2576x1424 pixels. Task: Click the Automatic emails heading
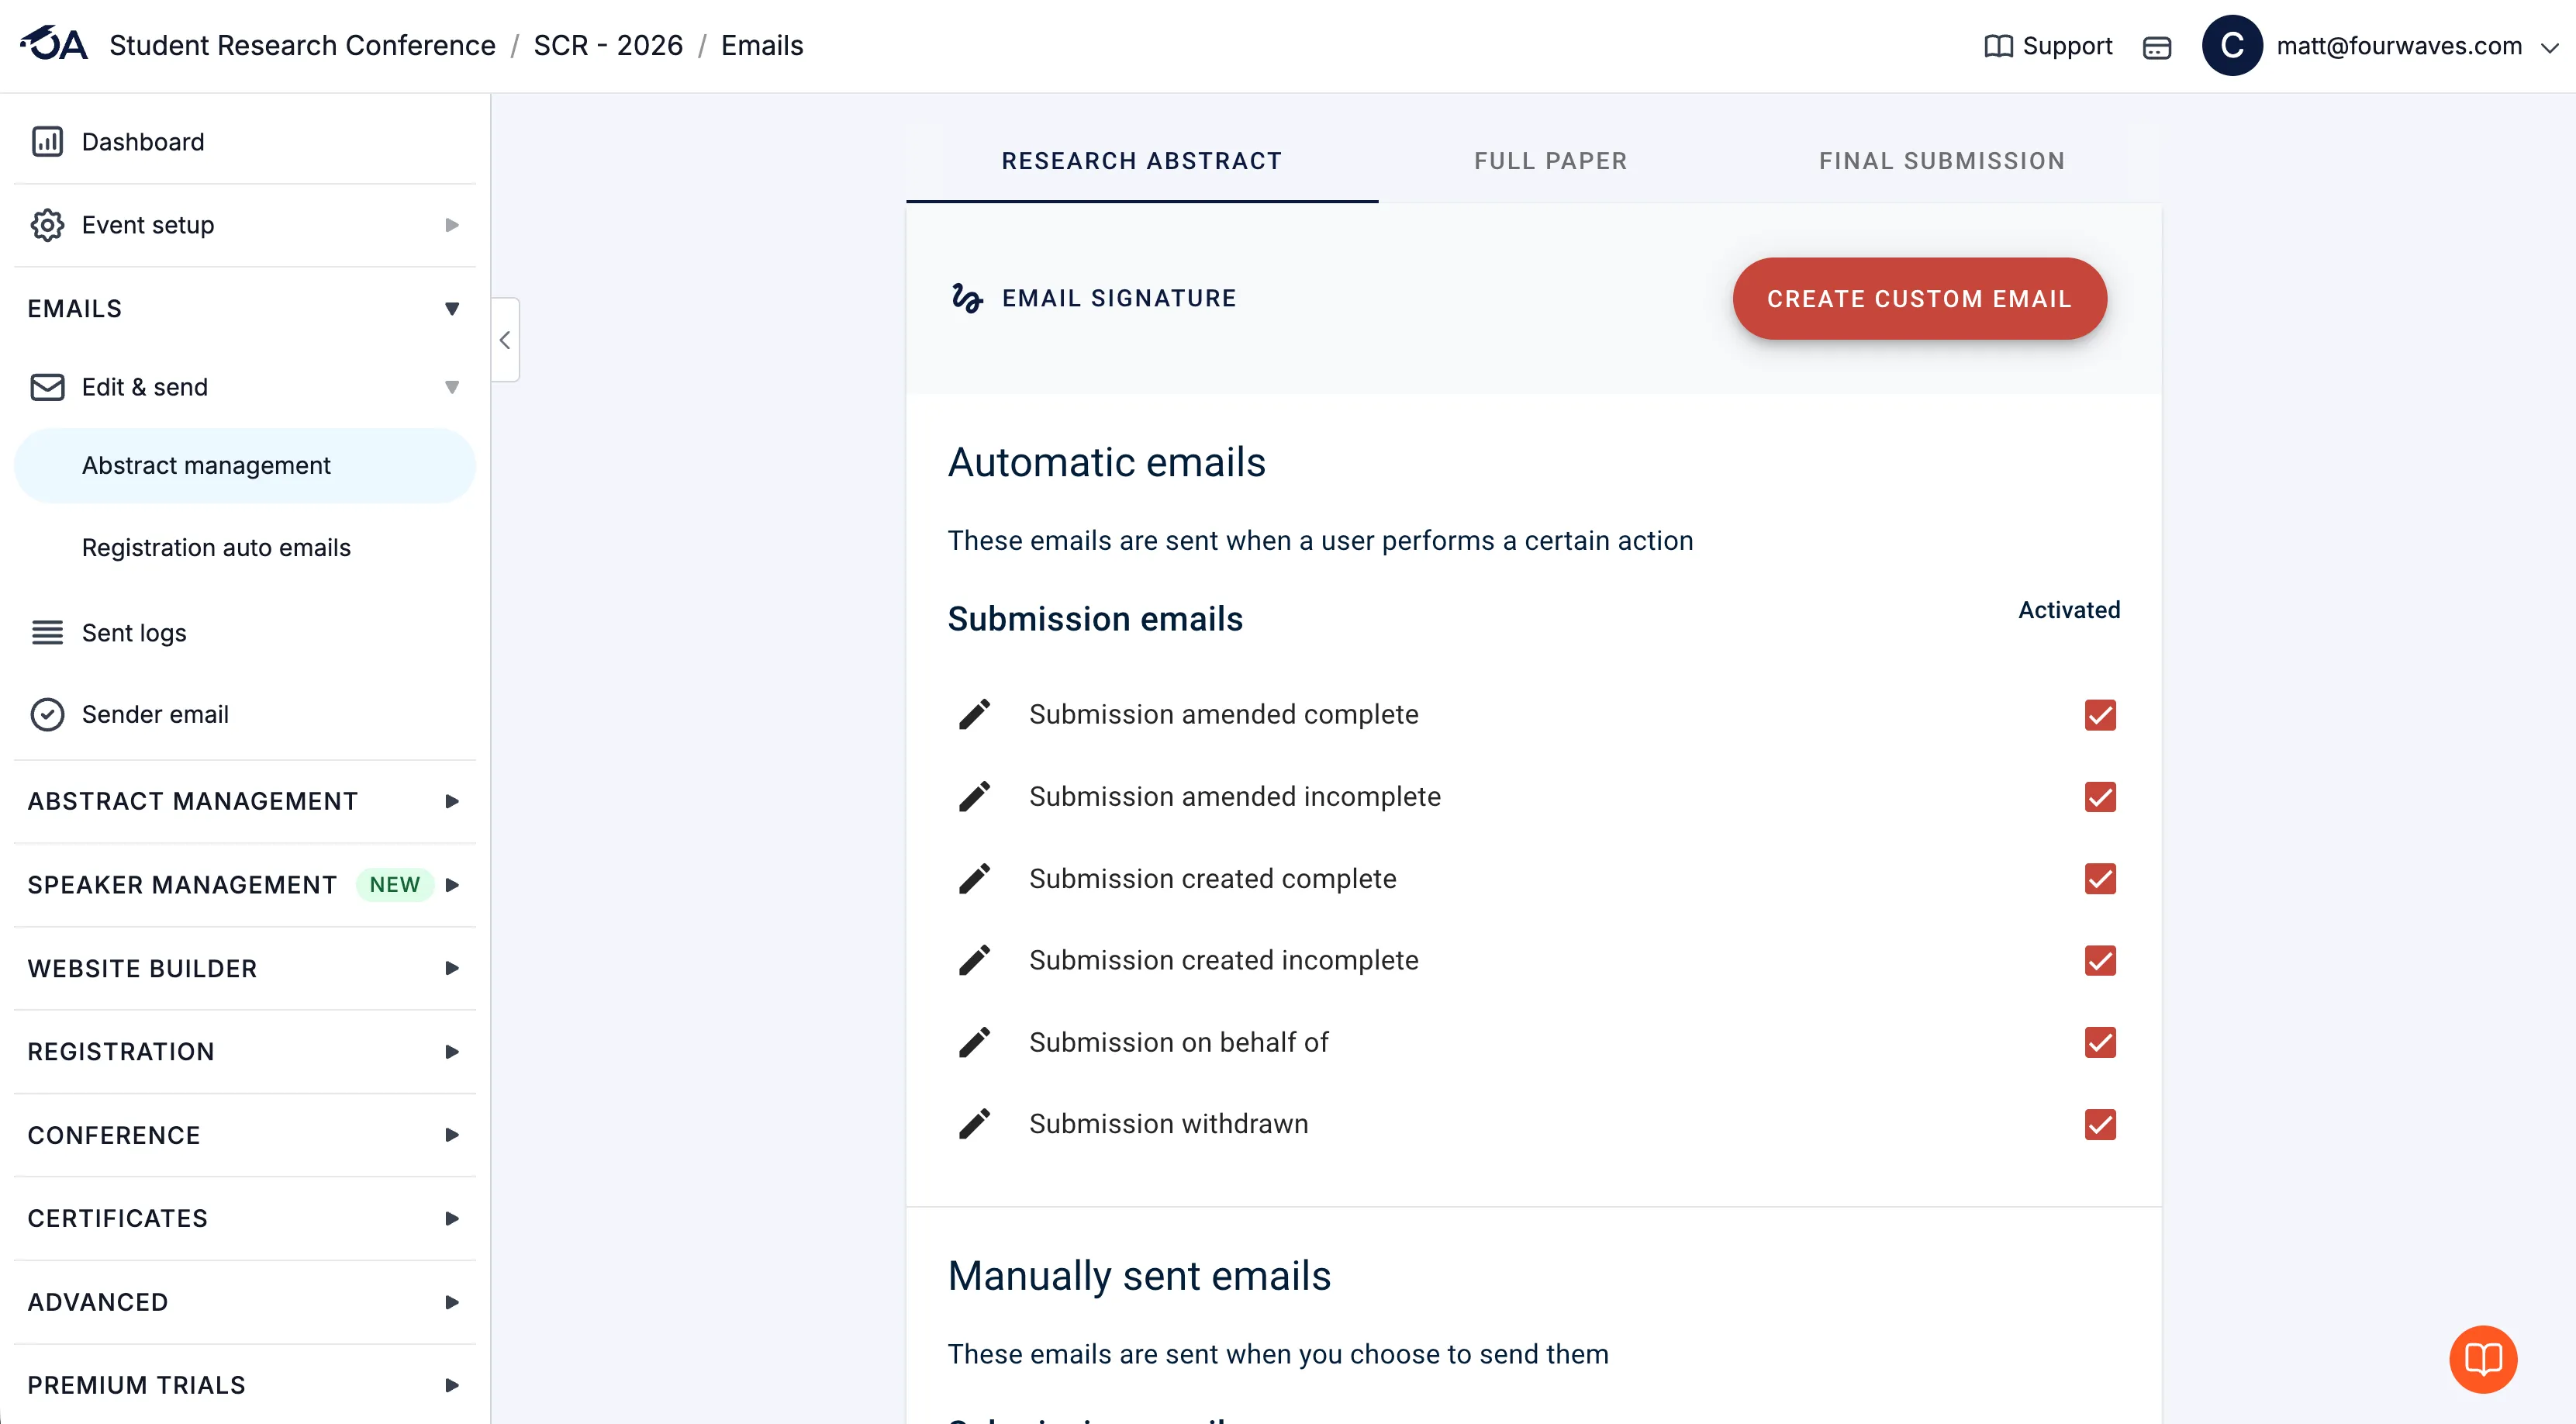point(1106,462)
